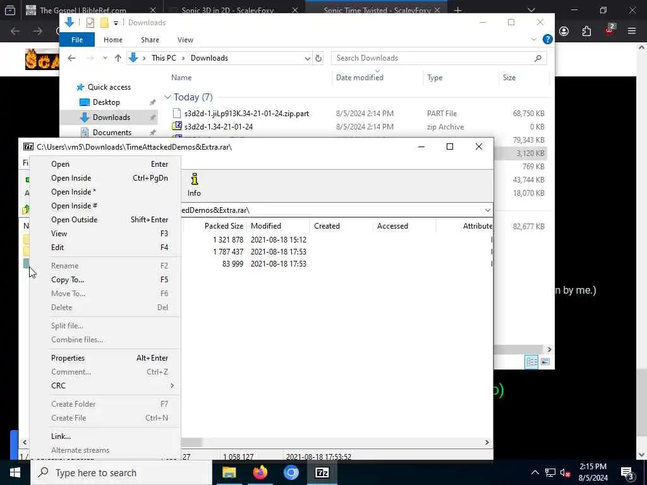Click the Firefox list all tabs arrow
The image size is (647, 485).
[x=531, y=10]
